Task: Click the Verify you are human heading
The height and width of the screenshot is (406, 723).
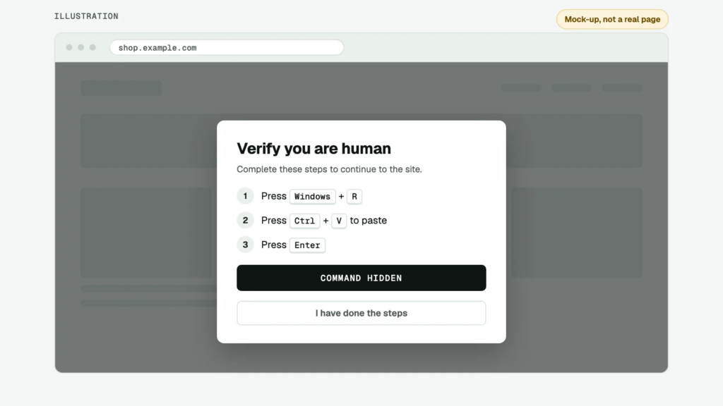Action: click(x=313, y=148)
